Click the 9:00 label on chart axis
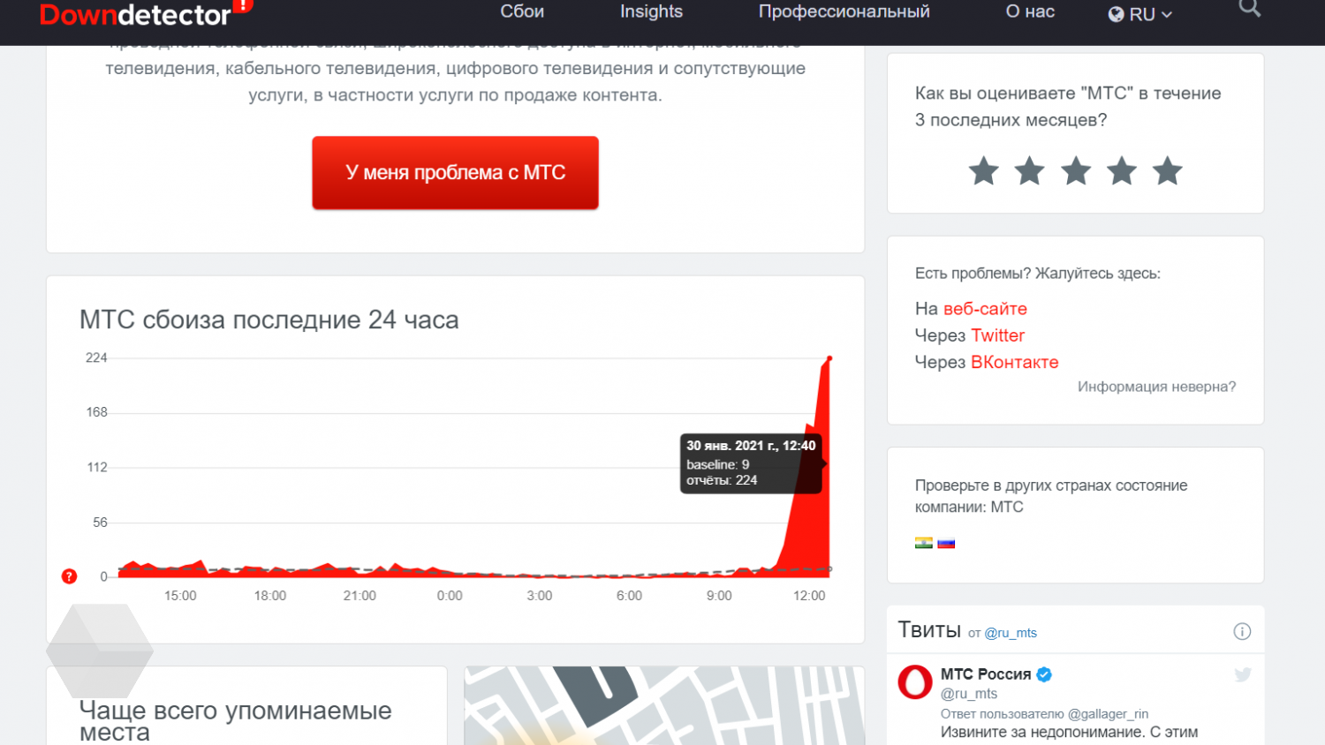1325x745 pixels. (719, 596)
